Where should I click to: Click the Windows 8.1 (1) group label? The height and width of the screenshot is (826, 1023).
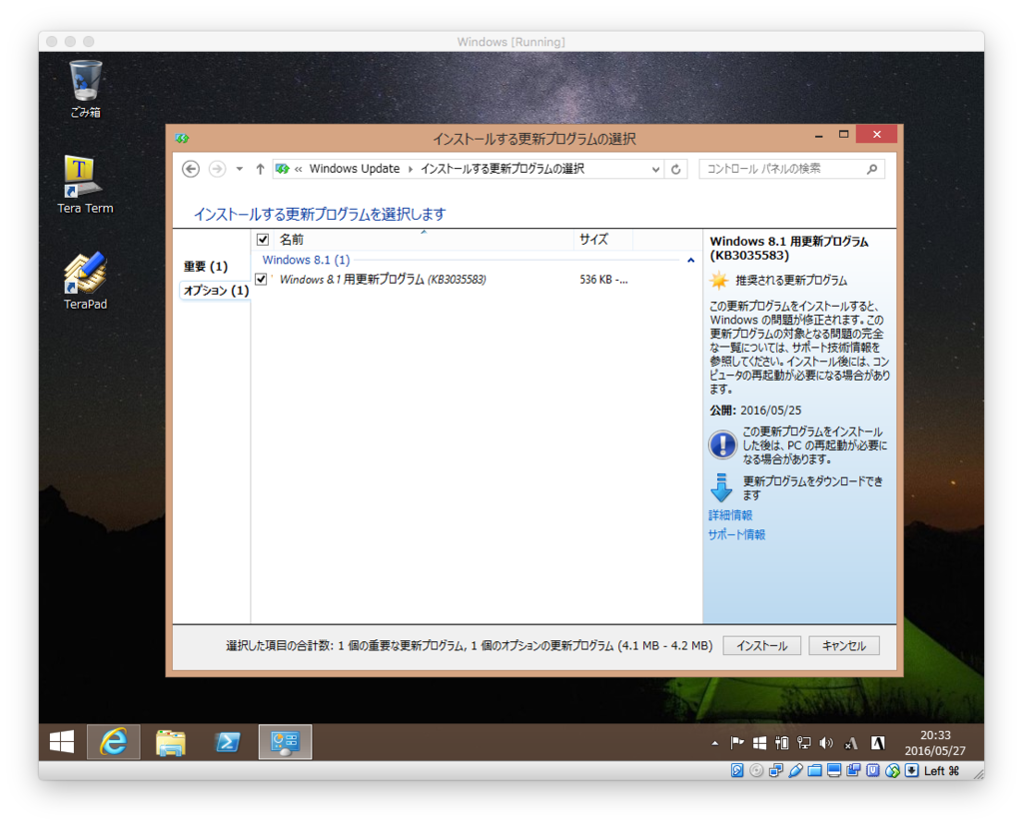[306, 260]
